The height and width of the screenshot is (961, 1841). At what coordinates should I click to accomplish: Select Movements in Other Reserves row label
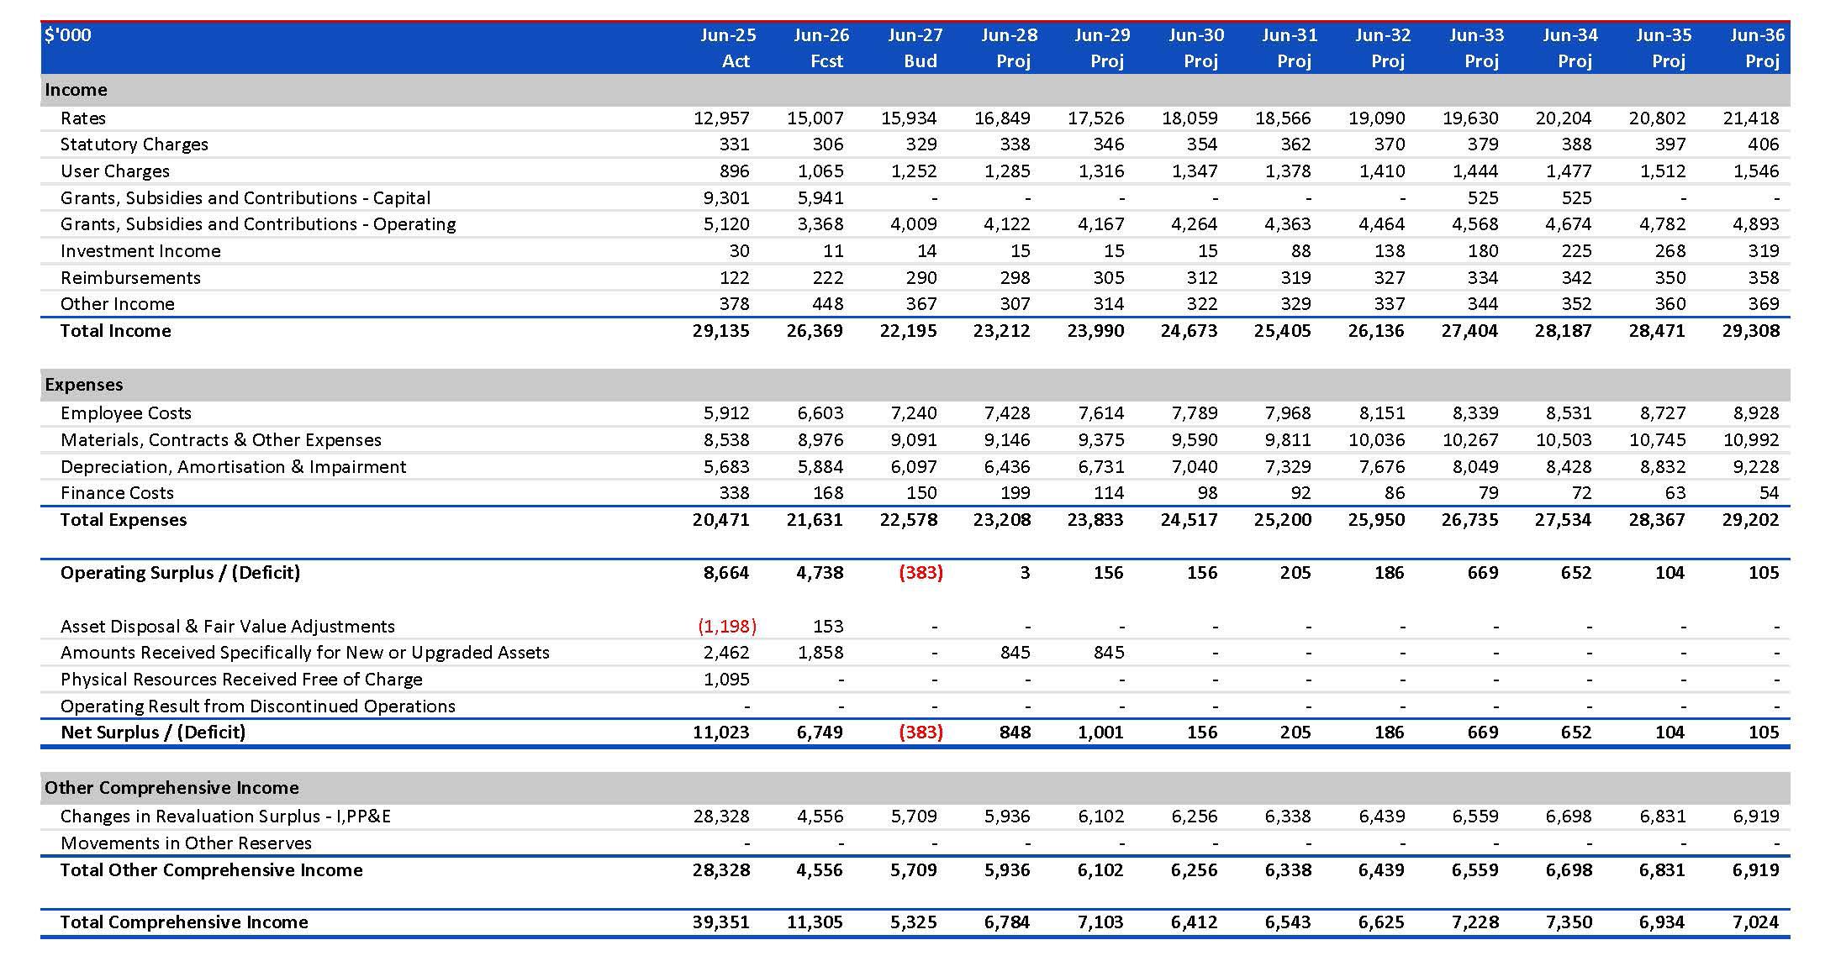click(x=186, y=843)
